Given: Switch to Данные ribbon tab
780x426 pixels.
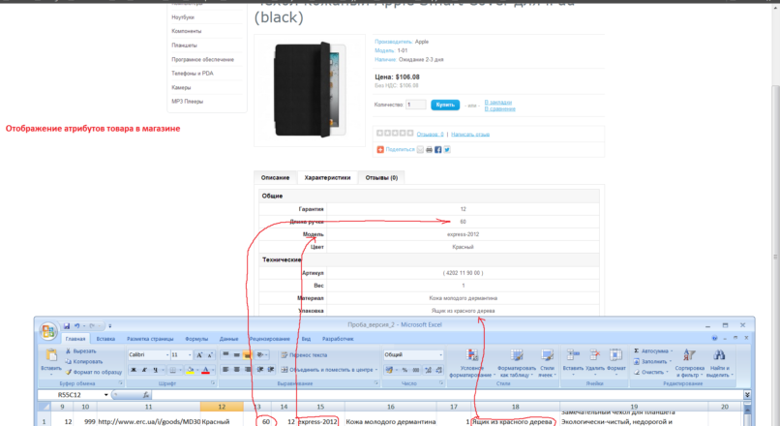Looking at the screenshot, I should [228, 339].
